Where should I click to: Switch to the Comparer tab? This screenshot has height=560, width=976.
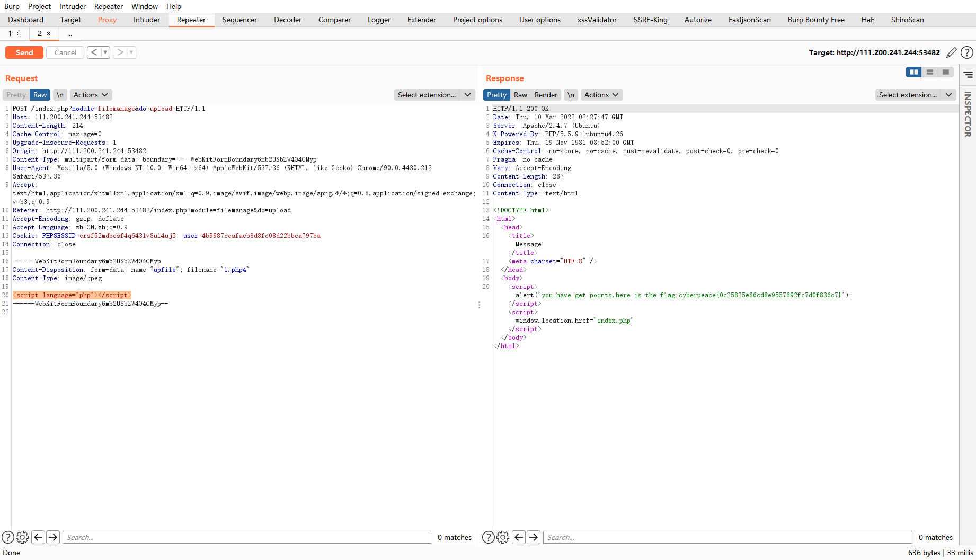click(334, 20)
